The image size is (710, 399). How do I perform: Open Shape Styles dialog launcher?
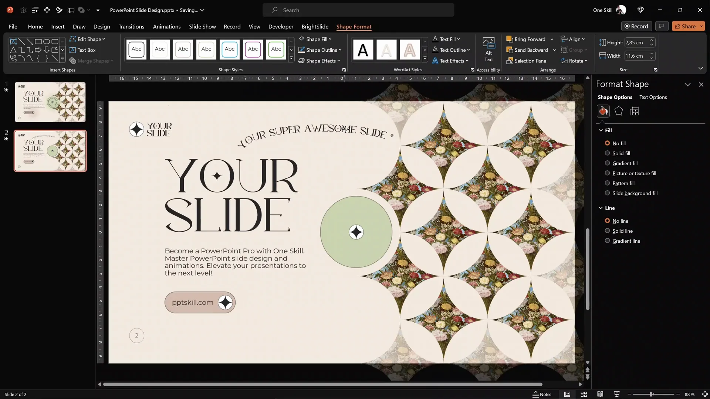tap(344, 70)
